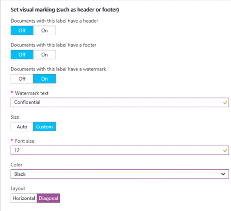Turn header setting to Off
The image size is (231, 211).
pos(22,31)
